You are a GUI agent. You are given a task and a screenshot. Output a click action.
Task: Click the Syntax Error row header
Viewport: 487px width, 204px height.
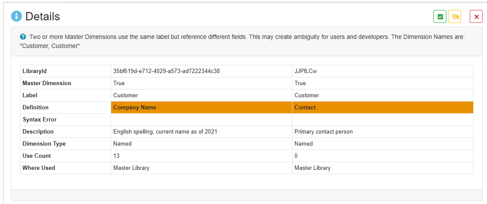(x=39, y=119)
